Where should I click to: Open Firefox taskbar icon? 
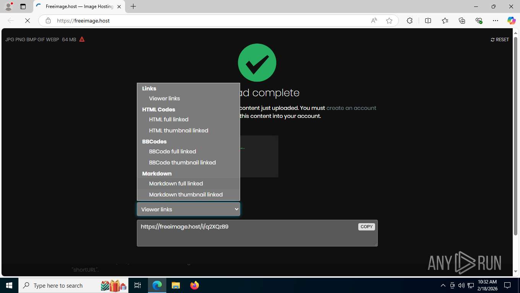(x=194, y=285)
